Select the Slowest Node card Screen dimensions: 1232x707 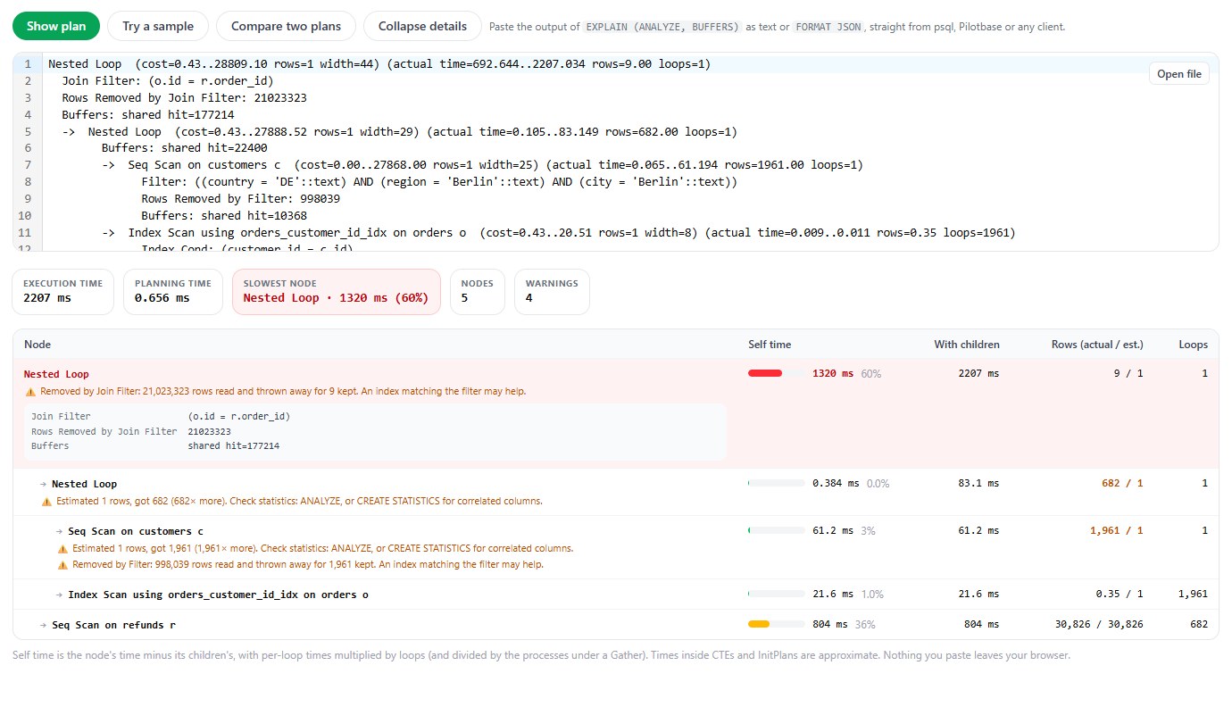click(336, 292)
